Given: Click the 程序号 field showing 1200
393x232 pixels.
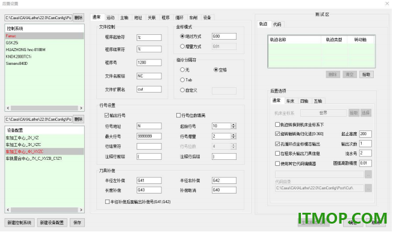Looking at the screenshot, I should point(149,63).
